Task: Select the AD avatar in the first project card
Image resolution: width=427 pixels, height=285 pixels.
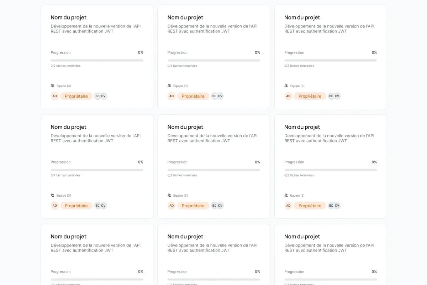Action: point(54,96)
